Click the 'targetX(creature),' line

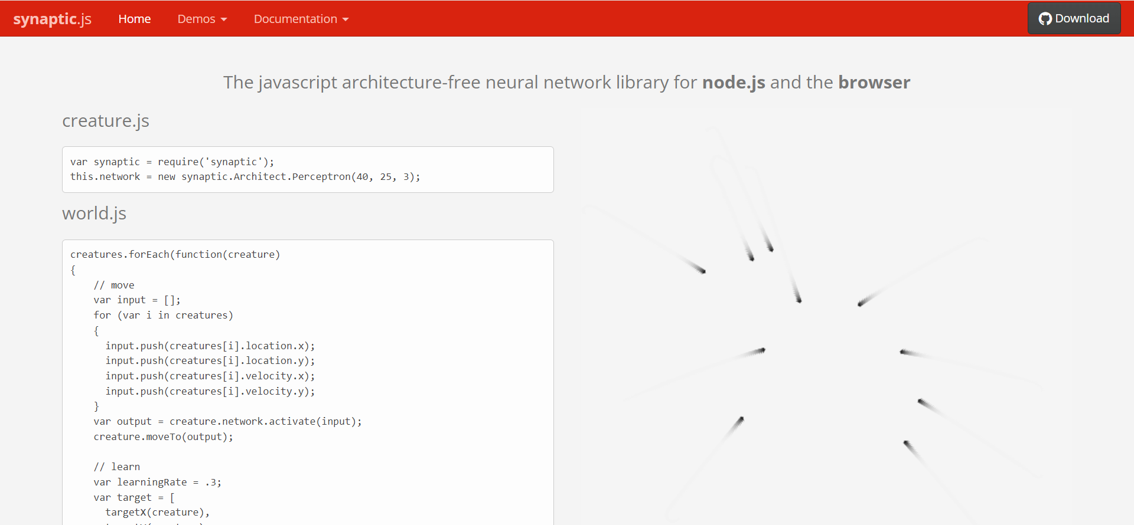(157, 512)
